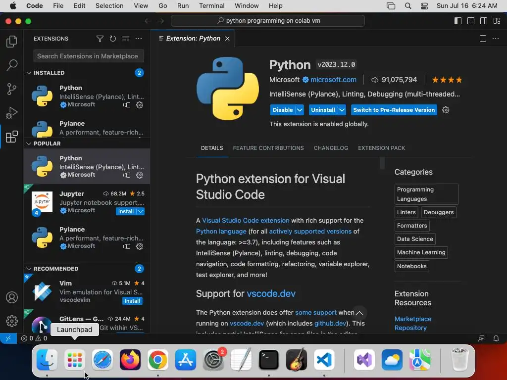Viewport: 507px width, 380px height.
Task: Toggle primary side bar visibility
Action: [x=458, y=21]
